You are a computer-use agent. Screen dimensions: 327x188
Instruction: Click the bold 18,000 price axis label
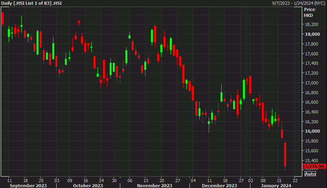point(312,34)
